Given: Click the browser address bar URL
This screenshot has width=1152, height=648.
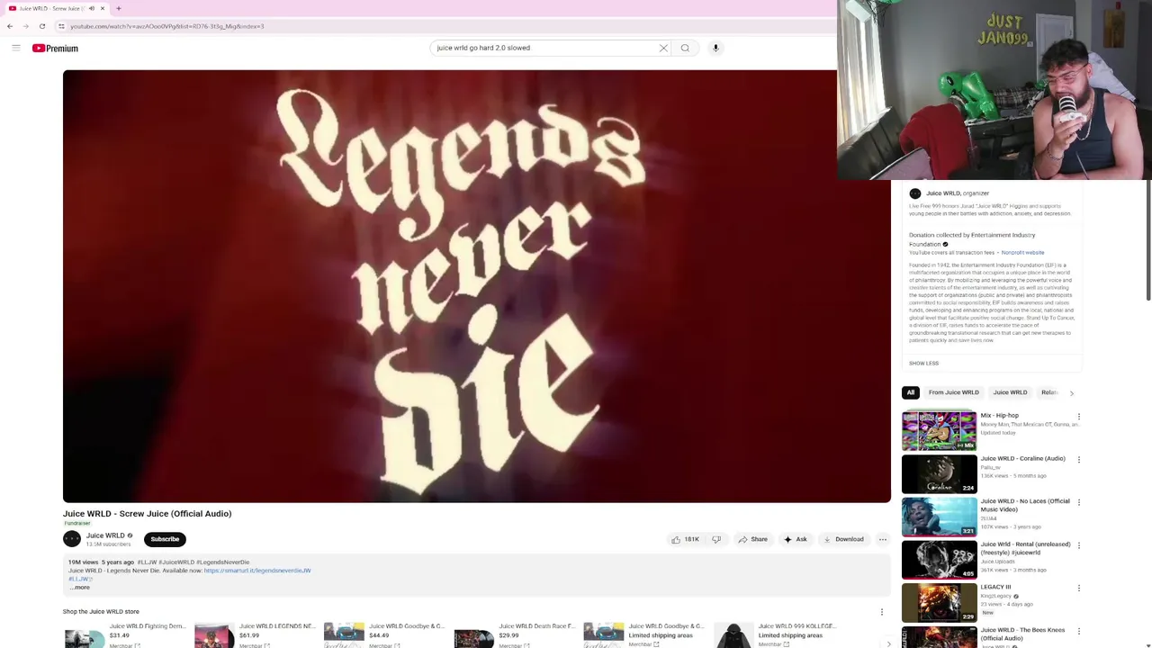Looking at the screenshot, I should click(x=167, y=26).
